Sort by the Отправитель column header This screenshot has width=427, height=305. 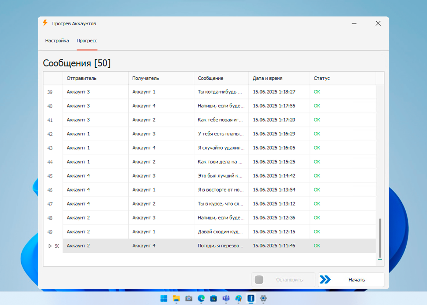pyautogui.click(x=81, y=78)
